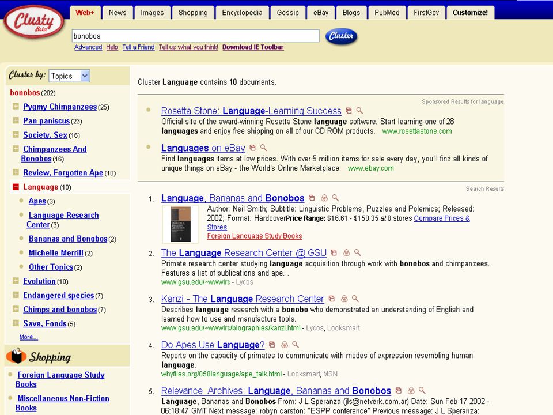The width and height of the screenshot is (553, 415).
Task: Preview Language Research Center @ GSU magnifier
Action: tap(358, 252)
